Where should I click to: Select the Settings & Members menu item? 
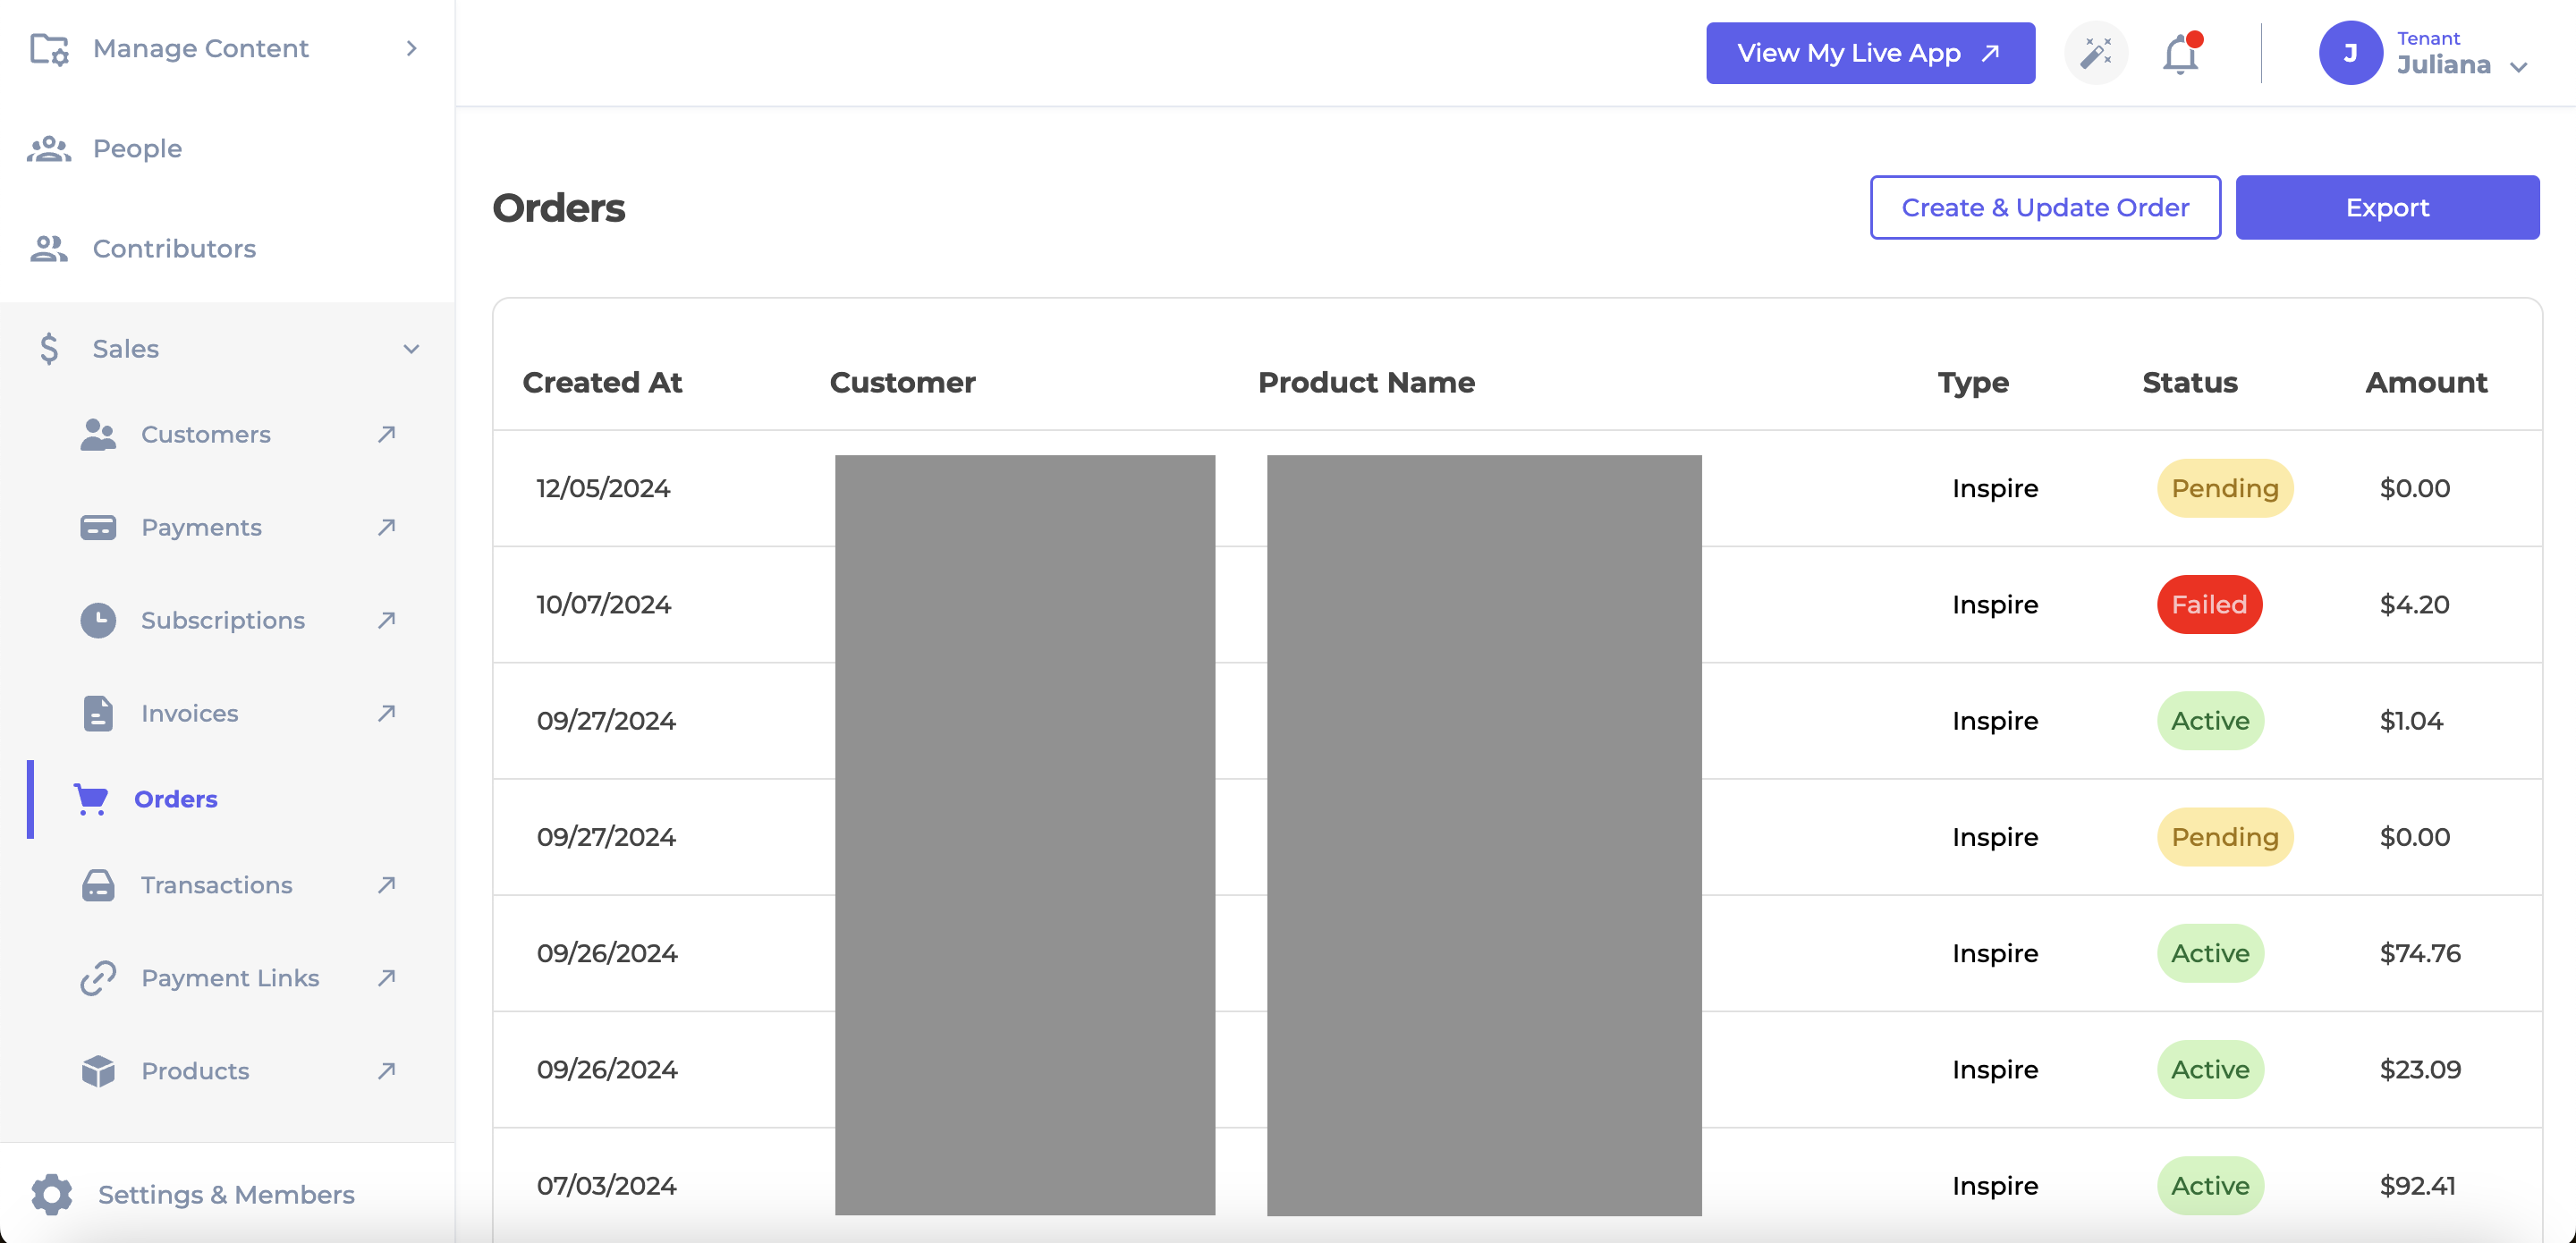(225, 1194)
